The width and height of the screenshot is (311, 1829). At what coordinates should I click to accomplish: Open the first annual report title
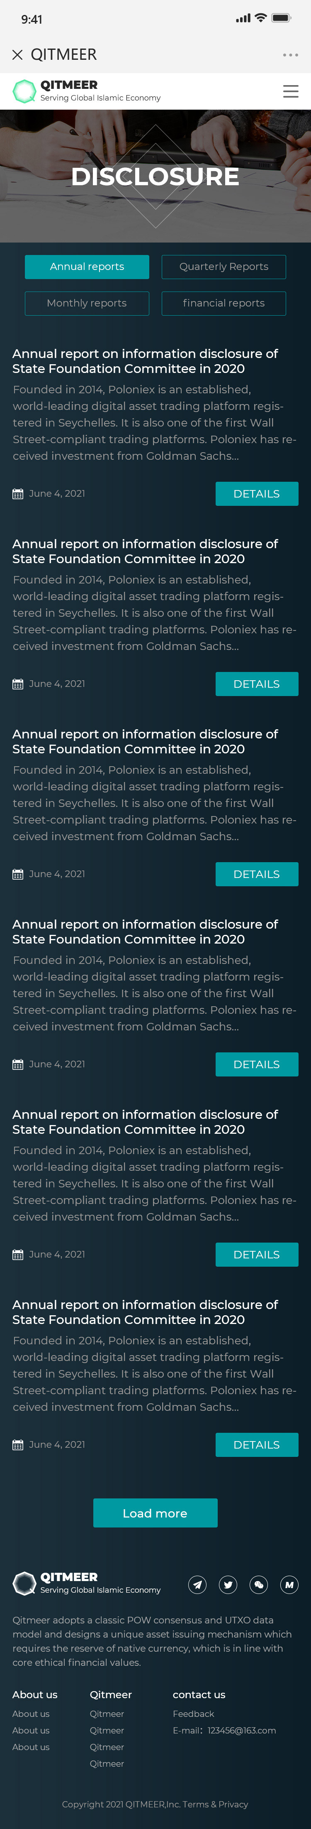pyautogui.click(x=145, y=360)
